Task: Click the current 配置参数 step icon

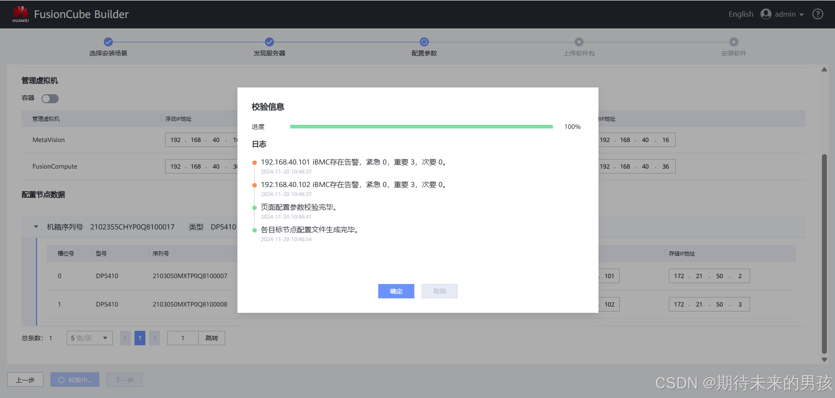Action: pos(424,42)
